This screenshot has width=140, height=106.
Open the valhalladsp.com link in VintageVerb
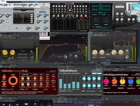[51, 72]
